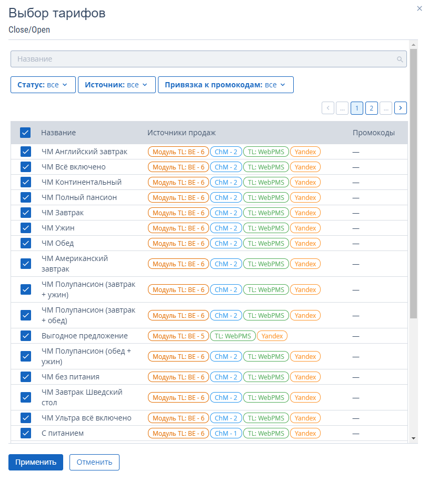
Task: Click the Отменить button
Action: point(94,462)
